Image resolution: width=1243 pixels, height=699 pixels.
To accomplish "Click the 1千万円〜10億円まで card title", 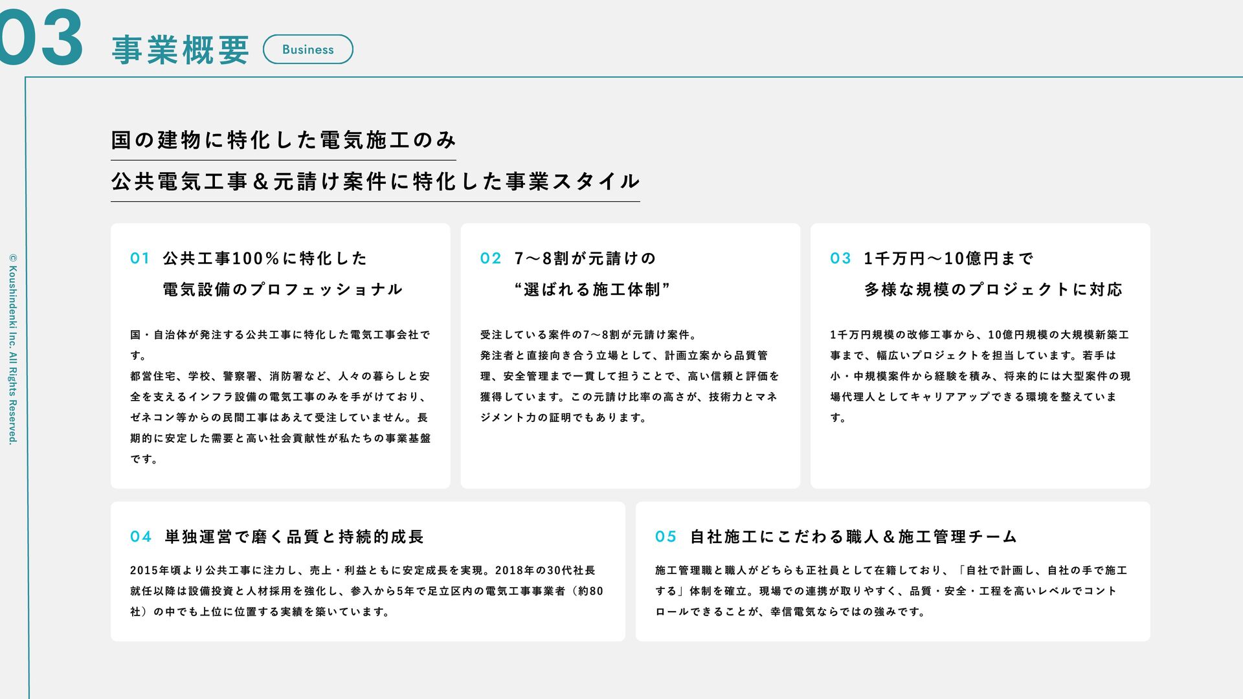I will [948, 258].
